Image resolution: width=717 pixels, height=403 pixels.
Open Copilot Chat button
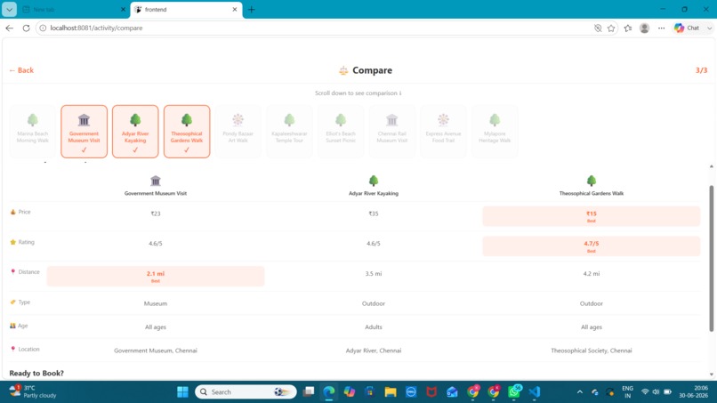[x=688, y=28]
